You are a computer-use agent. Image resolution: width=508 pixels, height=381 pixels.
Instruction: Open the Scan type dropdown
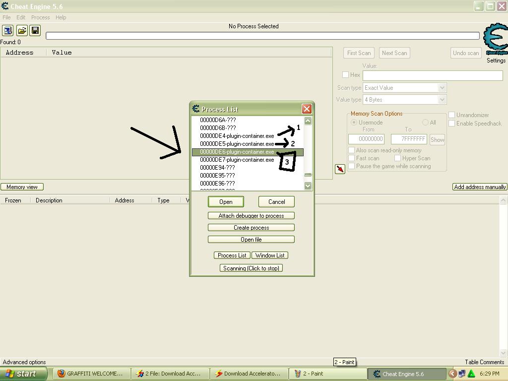(442, 88)
